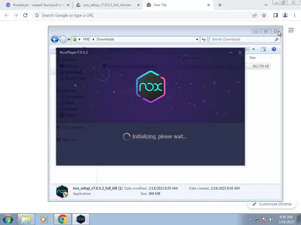
Task: Open Chrome side panel icon
Action: 276,15
